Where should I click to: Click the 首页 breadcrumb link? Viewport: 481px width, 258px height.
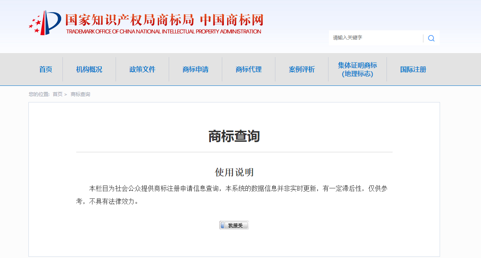tap(57, 94)
